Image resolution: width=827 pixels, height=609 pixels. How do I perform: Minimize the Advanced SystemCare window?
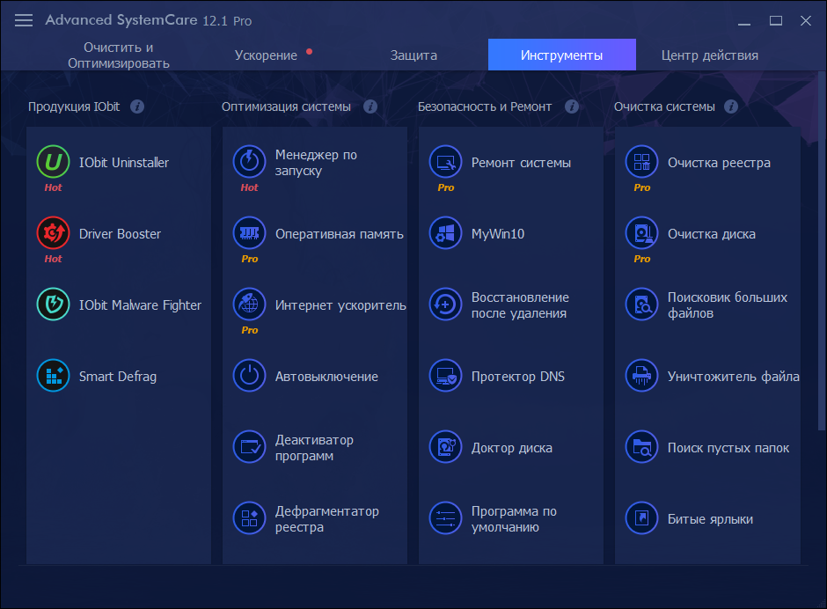pyautogui.click(x=744, y=21)
